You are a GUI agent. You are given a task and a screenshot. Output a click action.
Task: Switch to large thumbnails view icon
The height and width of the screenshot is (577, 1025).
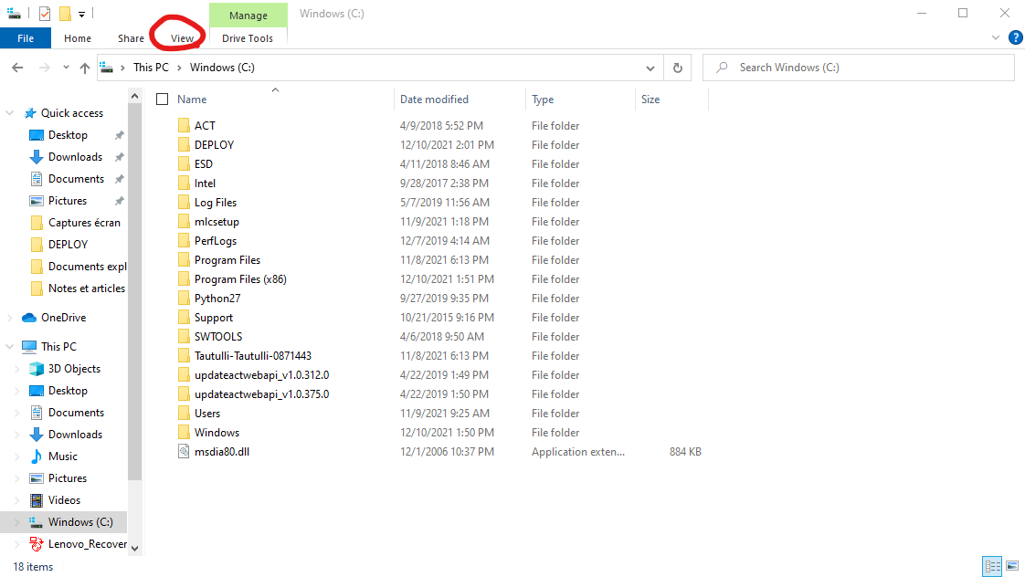click(x=1011, y=567)
